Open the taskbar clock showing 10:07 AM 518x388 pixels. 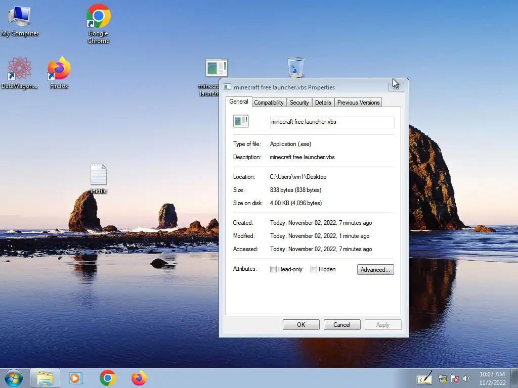pos(492,378)
